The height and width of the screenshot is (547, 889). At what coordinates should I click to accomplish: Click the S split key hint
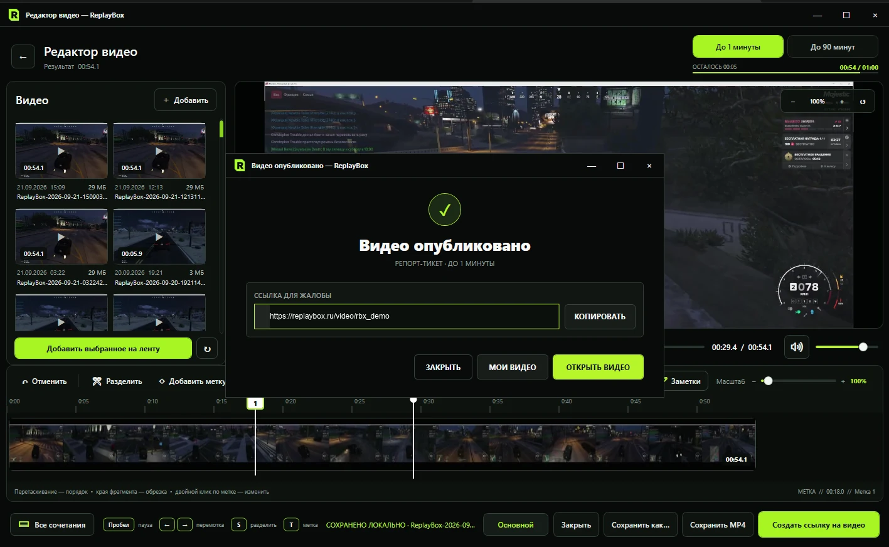point(238,525)
